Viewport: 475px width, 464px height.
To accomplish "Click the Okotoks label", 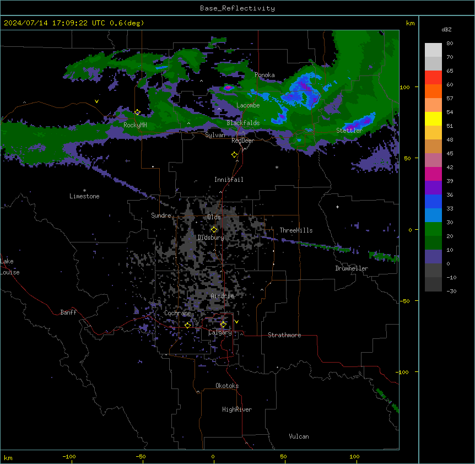I will coord(227,386).
